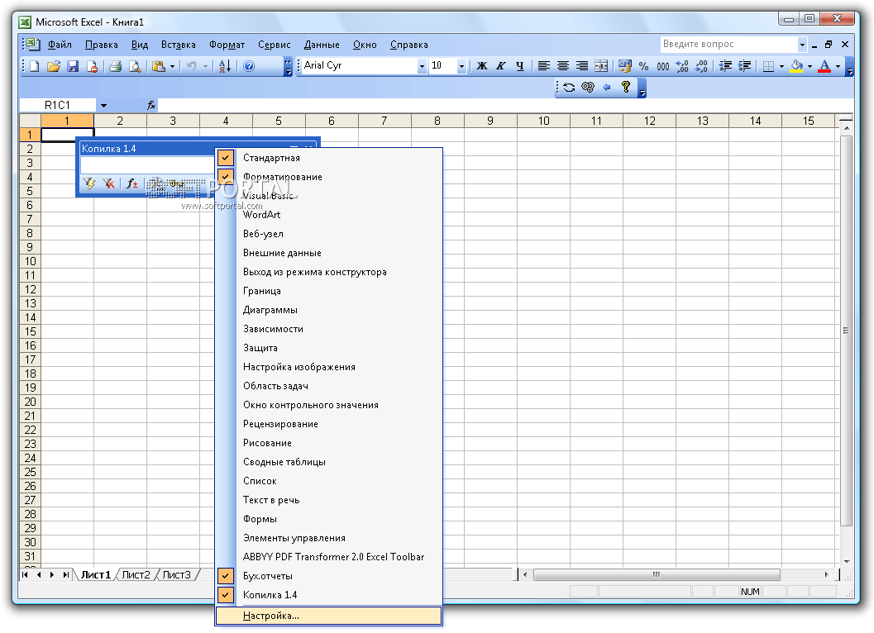The image size is (874, 633).
Task: Click the fx insert function button
Action: click(x=151, y=105)
